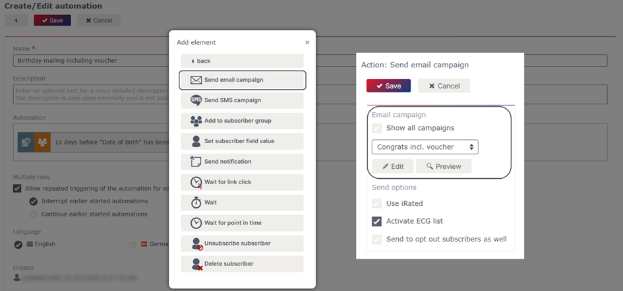623x291 pixels.
Task: Choose the Send notification note icon
Action: [x=196, y=162]
